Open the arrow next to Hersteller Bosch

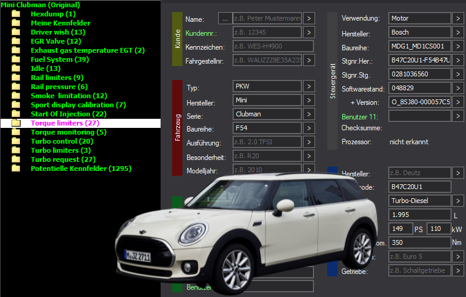(x=458, y=32)
